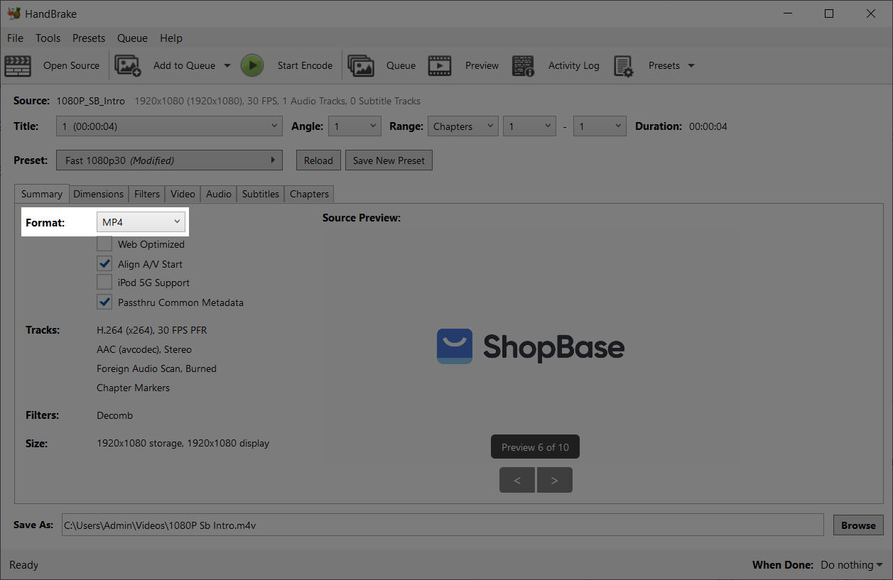Screen dimensions: 893x580
Task: Expand the Presets toolbar dropdown arrow
Action: pyautogui.click(x=691, y=65)
